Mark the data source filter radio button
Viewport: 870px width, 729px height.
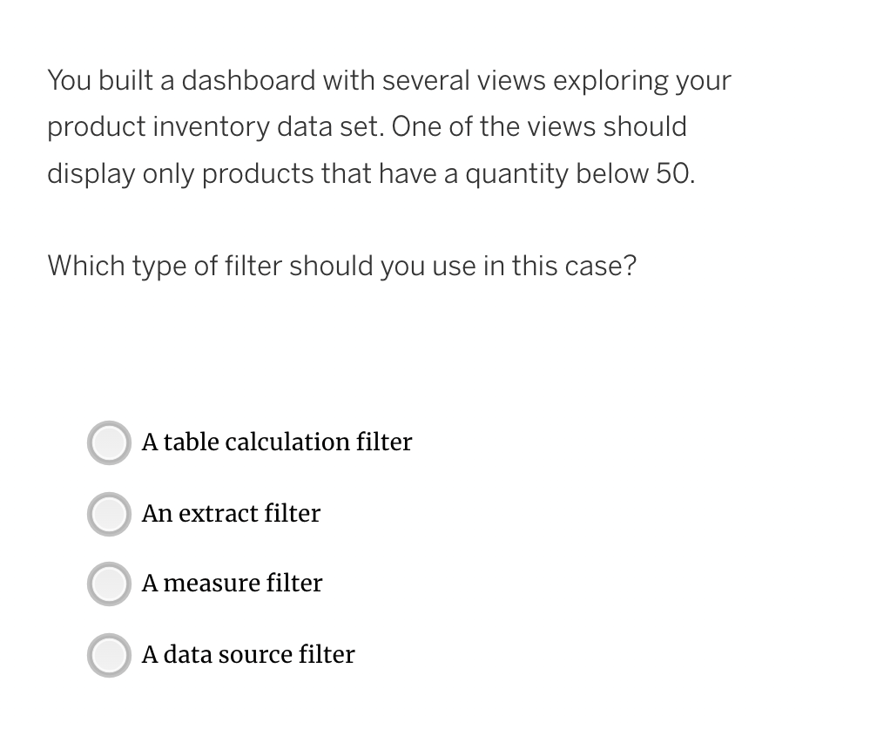(110, 655)
